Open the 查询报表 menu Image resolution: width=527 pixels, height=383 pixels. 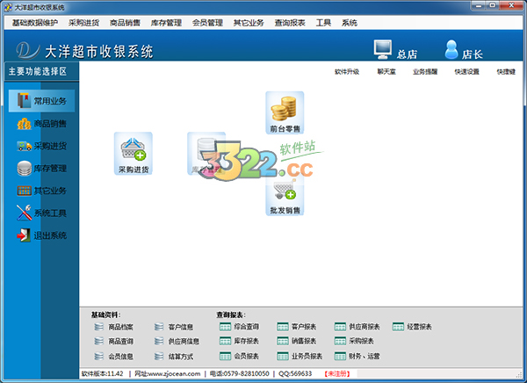tap(290, 23)
